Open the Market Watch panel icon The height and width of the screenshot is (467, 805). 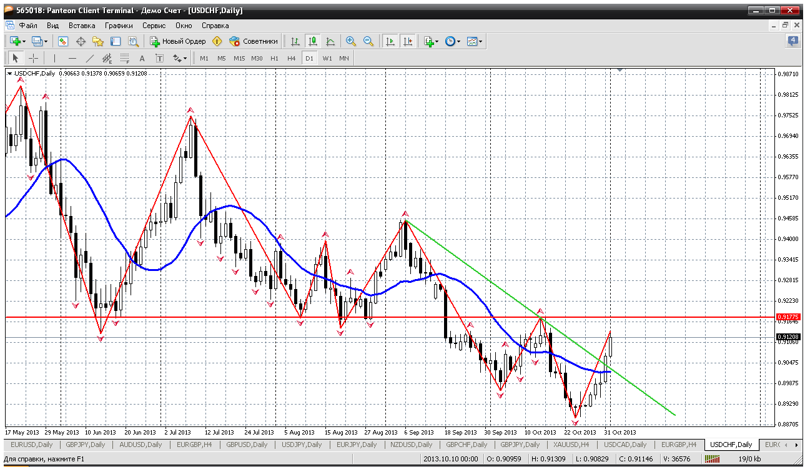pyautogui.click(x=63, y=41)
